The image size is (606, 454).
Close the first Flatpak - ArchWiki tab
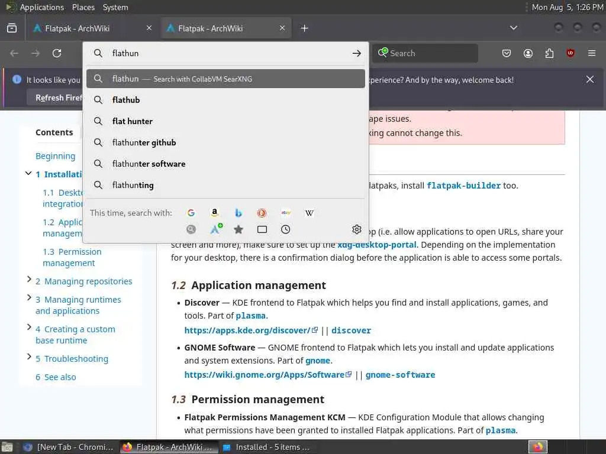click(149, 28)
